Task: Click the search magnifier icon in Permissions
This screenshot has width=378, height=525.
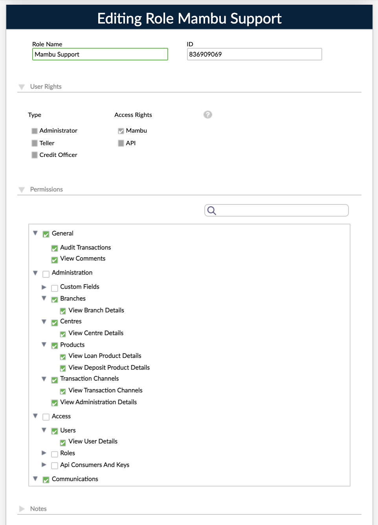Action: tap(211, 211)
